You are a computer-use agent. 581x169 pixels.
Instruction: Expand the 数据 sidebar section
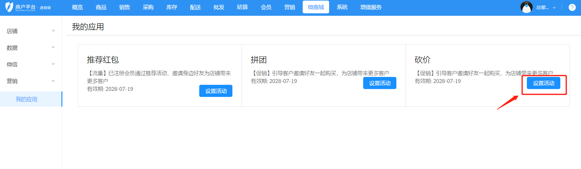(x=30, y=48)
